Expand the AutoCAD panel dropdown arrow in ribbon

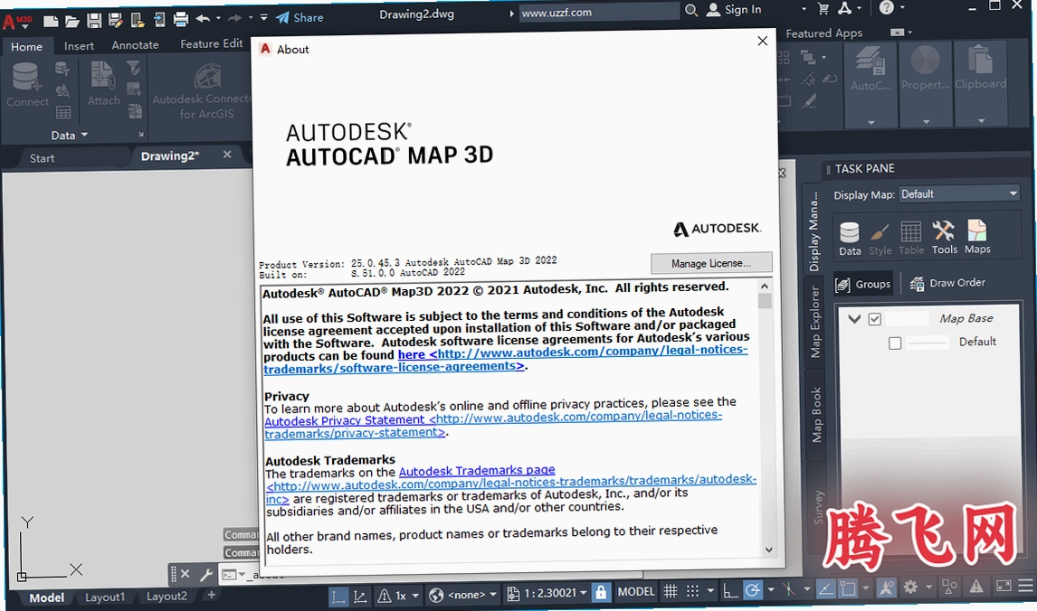[871, 122]
